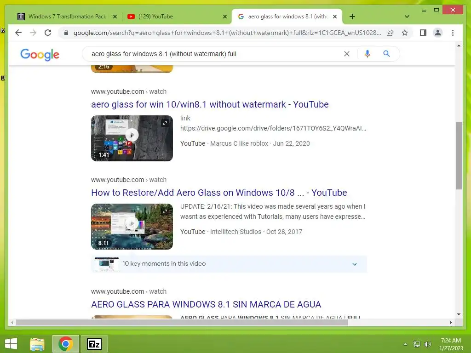This screenshot has height=353, width=471.
Task: Click the vertical scrollbar thumb
Action: 459,155
